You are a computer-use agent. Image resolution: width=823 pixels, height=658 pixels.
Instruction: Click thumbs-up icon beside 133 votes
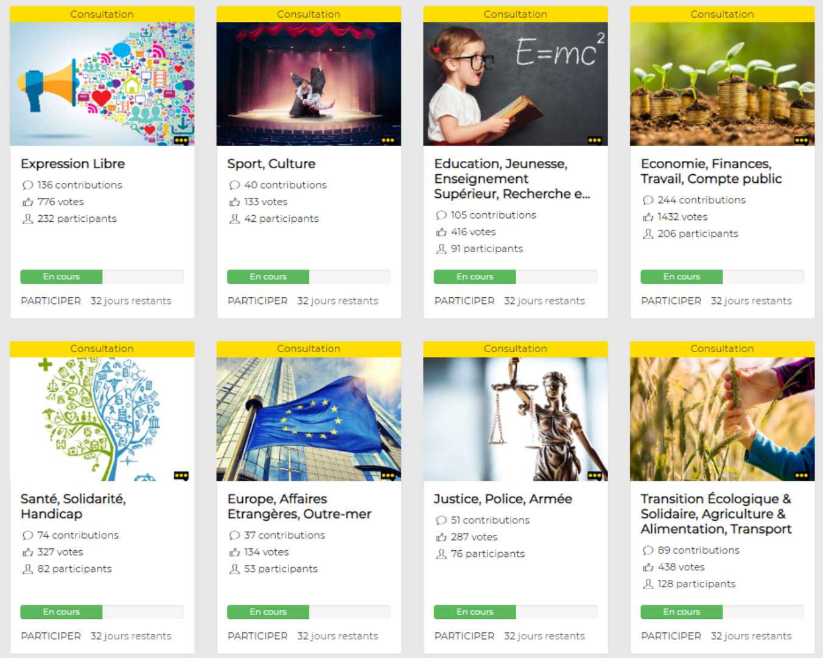(234, 202)
